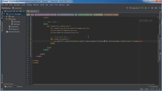Click nav.navbar breadcrumb
This screenshot has height=91, width=162.
point(46,15)
